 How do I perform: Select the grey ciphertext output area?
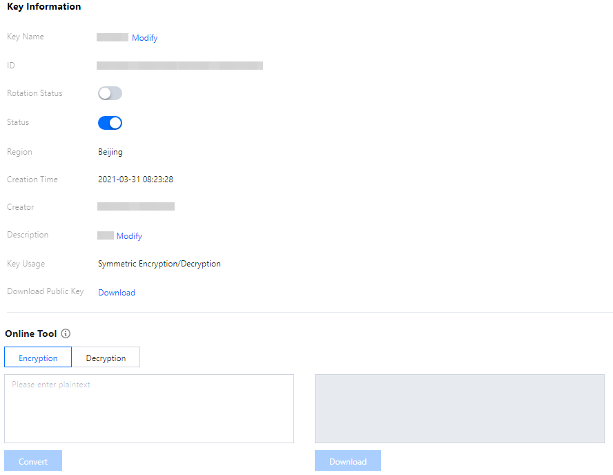click(x=459, y=409)
